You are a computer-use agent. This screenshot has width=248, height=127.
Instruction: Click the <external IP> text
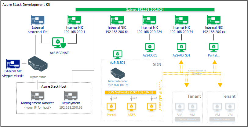[x=38, y=32]
